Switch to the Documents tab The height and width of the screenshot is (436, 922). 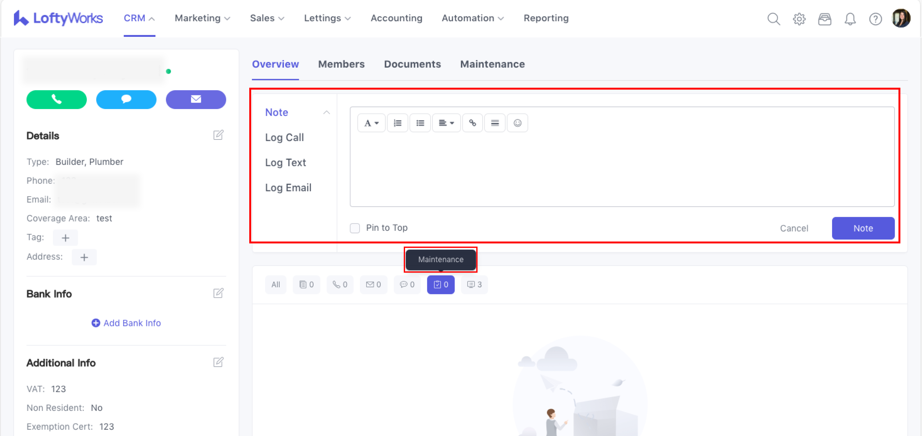412,64
